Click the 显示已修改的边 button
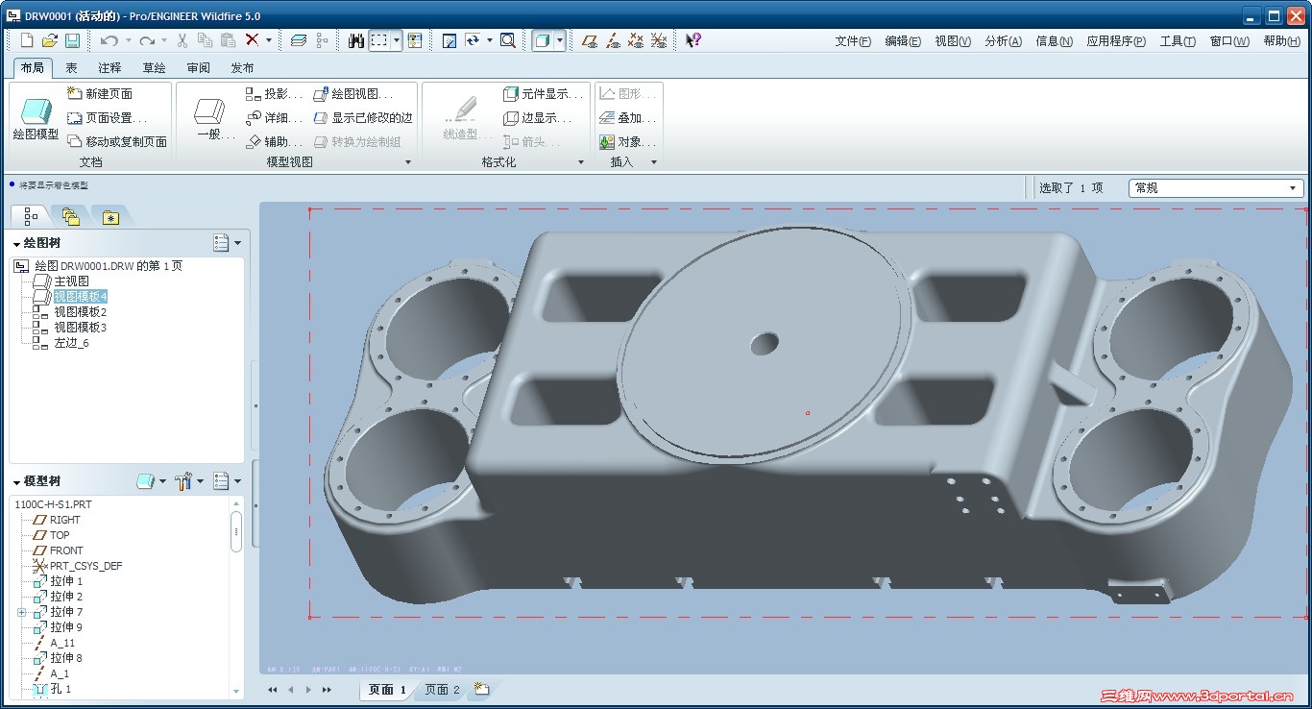This screenshot has width=1312, height=709. coord(363,118)
